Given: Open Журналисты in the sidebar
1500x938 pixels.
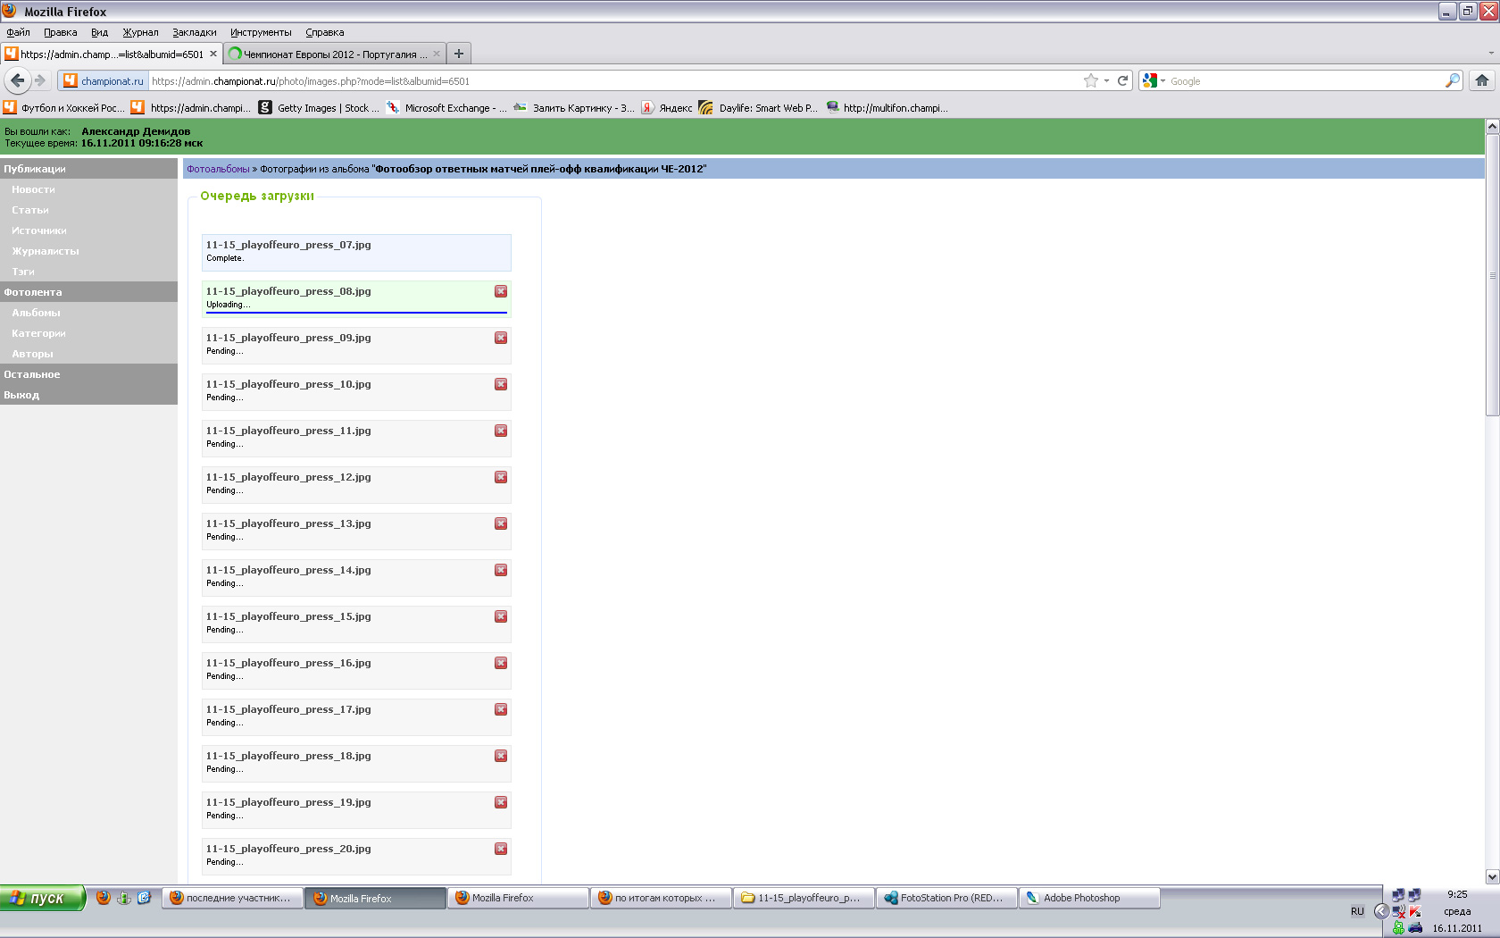Looking at the screenshot, I should click(46, 251).
